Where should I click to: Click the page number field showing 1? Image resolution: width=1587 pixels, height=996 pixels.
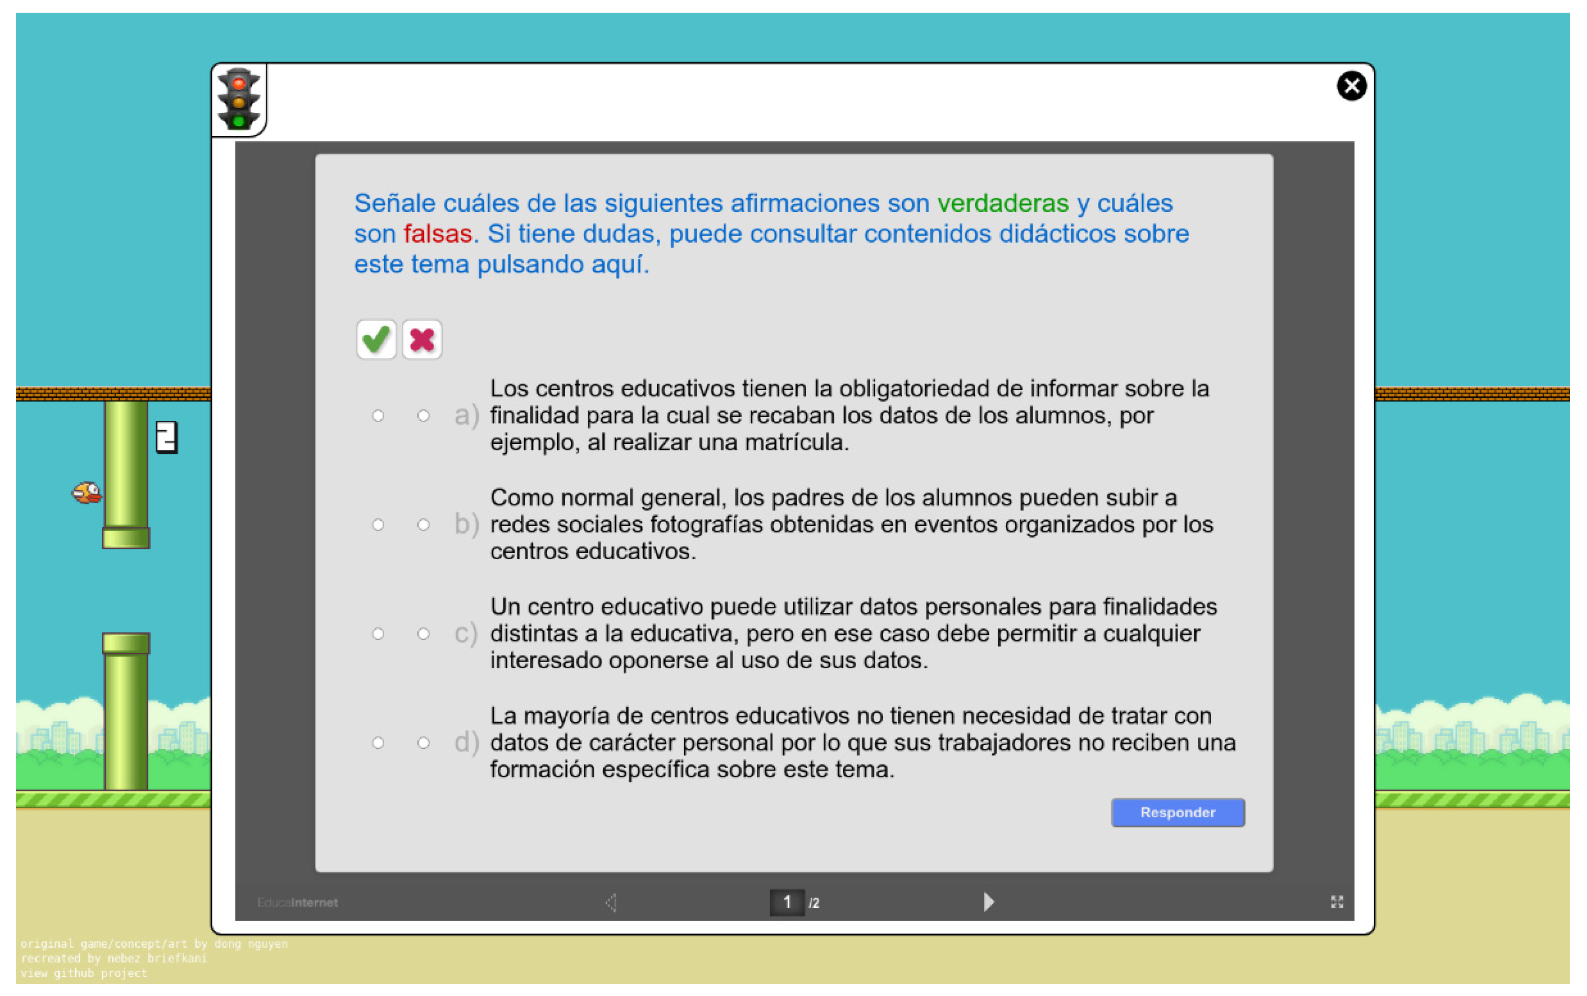coord(787,902)
